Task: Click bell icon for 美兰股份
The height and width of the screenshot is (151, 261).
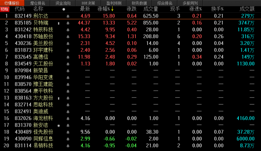Action: [68, 44]
